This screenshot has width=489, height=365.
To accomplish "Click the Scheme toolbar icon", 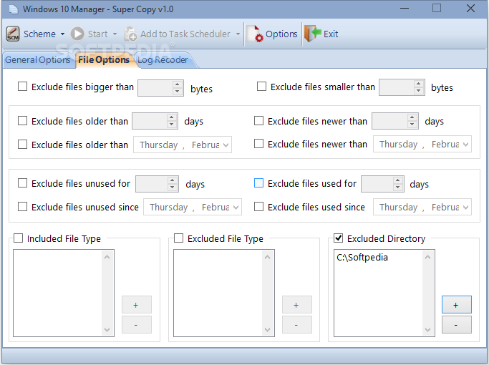I will 13,34.
